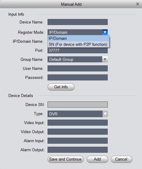Expand the Group Name dropdown arrow
Viewport: 142px width, 169px height.
pyautogui.click(x=105, y=59)
